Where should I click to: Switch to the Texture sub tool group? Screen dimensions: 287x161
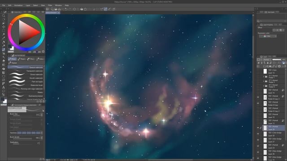click(13, 63)
